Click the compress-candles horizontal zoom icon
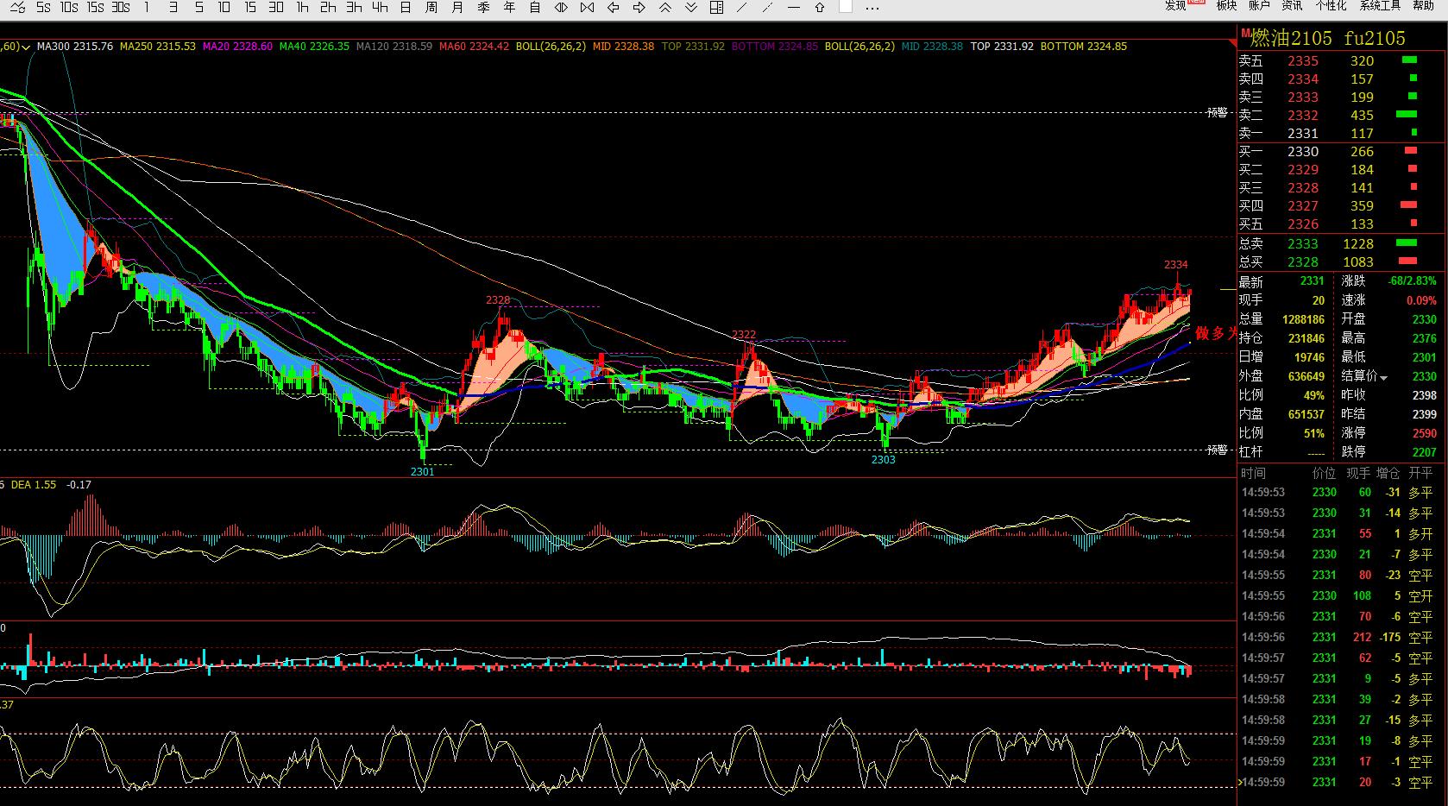Viewport: 1448px width, 806px height. (x=587, y=7)
